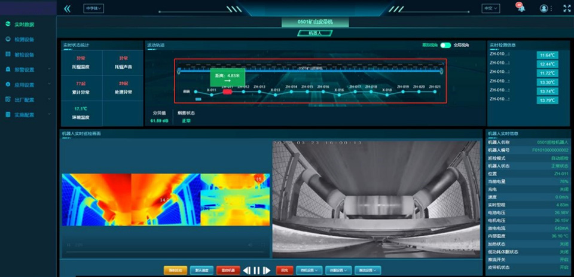Viewport: 574px width, 277px height.
Task: Open the notification bell alerts
Action: click(520, 8)
